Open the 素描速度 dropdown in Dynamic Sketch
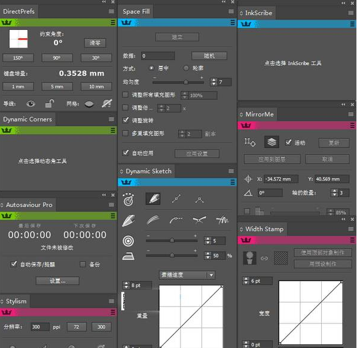The width and height of the screenshot is (357, 348). pyautogui.click(x=187, y=275)
